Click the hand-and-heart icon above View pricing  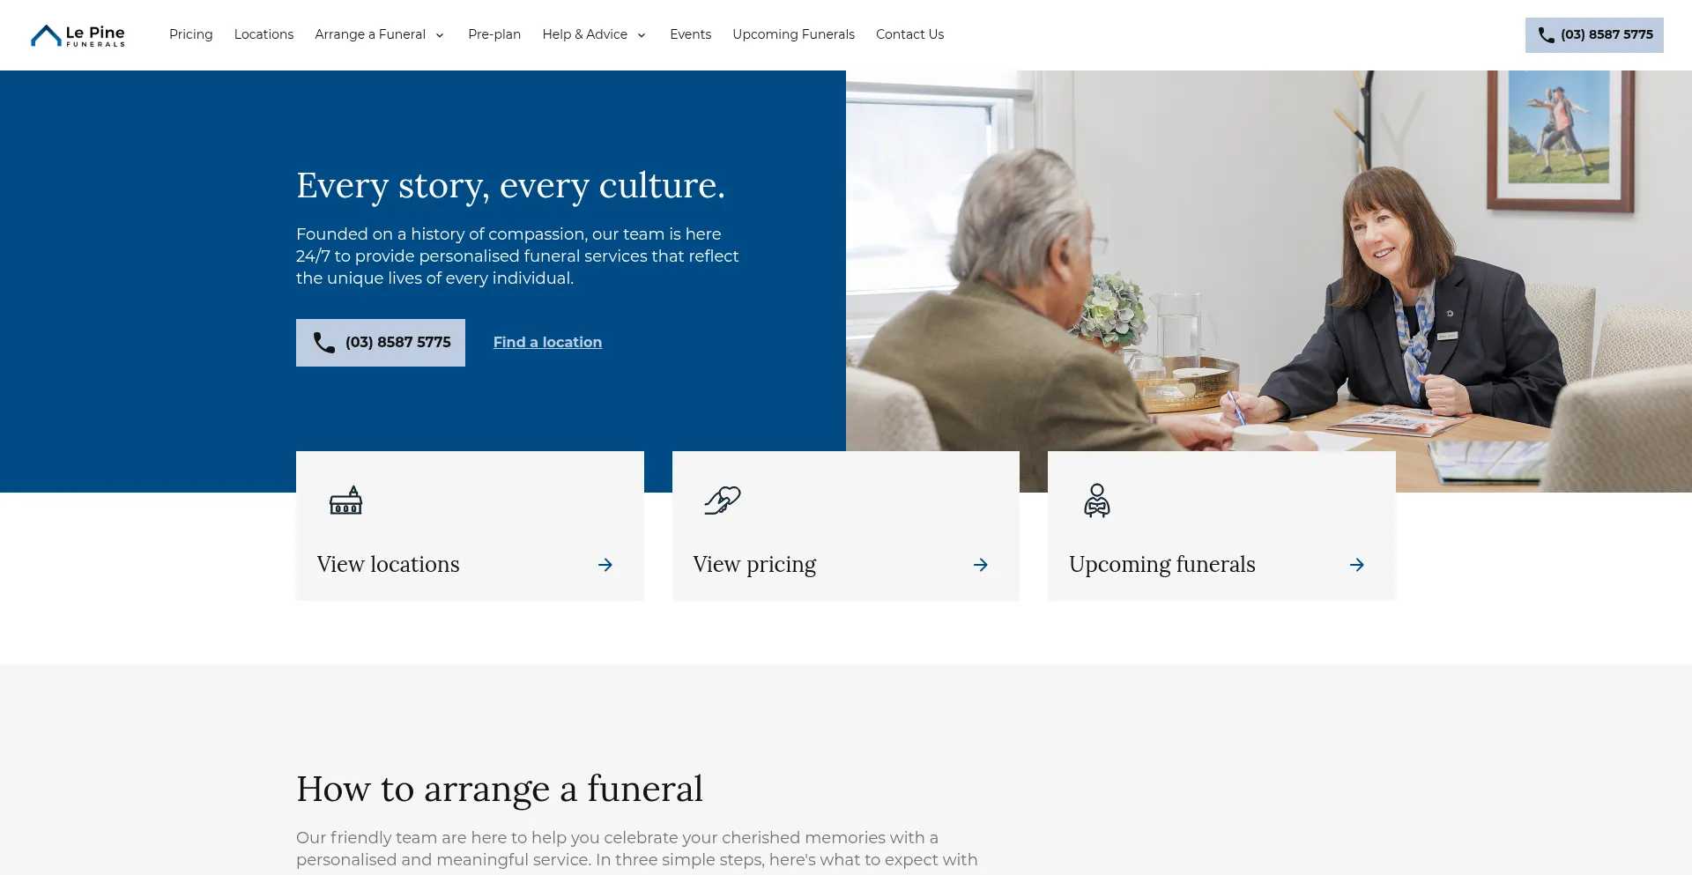point(722,501)
